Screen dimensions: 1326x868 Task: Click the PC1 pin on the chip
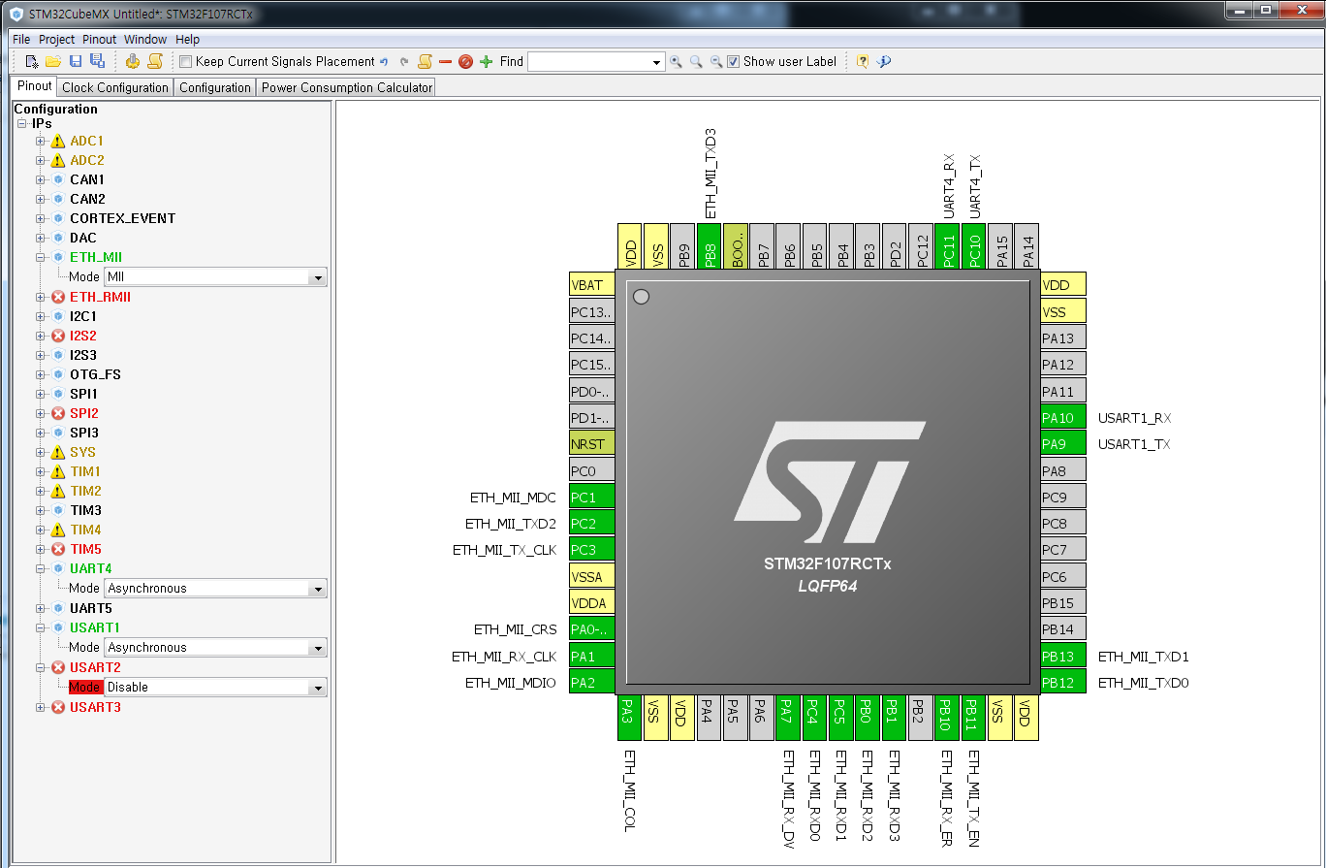click(592, 498)
